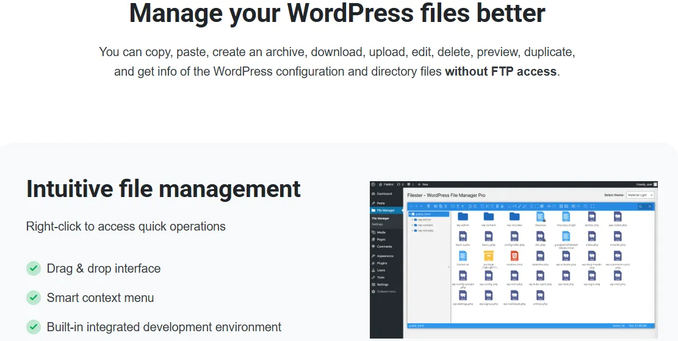Expand the wp-includes tree folder arrow
Screen dimensions: 678x341
tap(412, 231)
